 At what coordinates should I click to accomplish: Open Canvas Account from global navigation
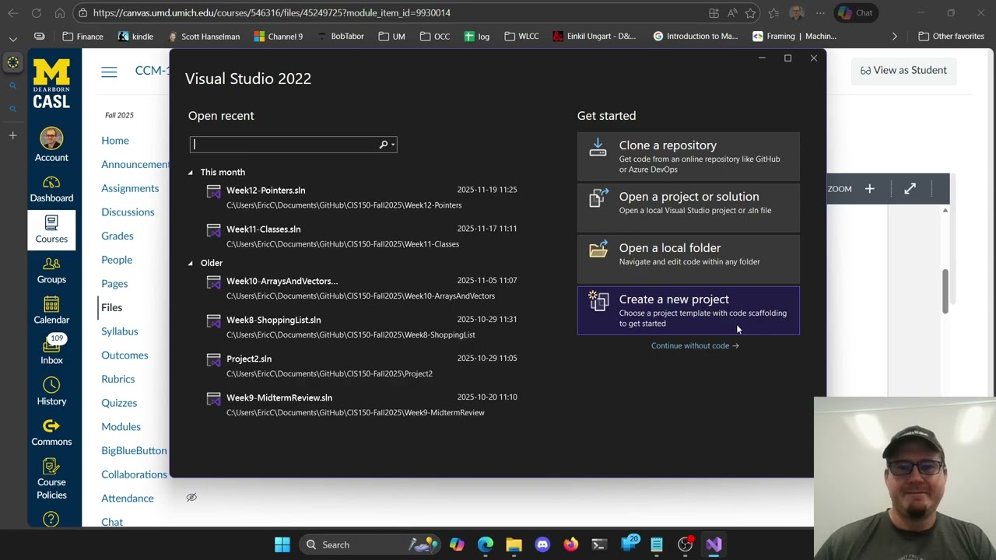point(51,146)
